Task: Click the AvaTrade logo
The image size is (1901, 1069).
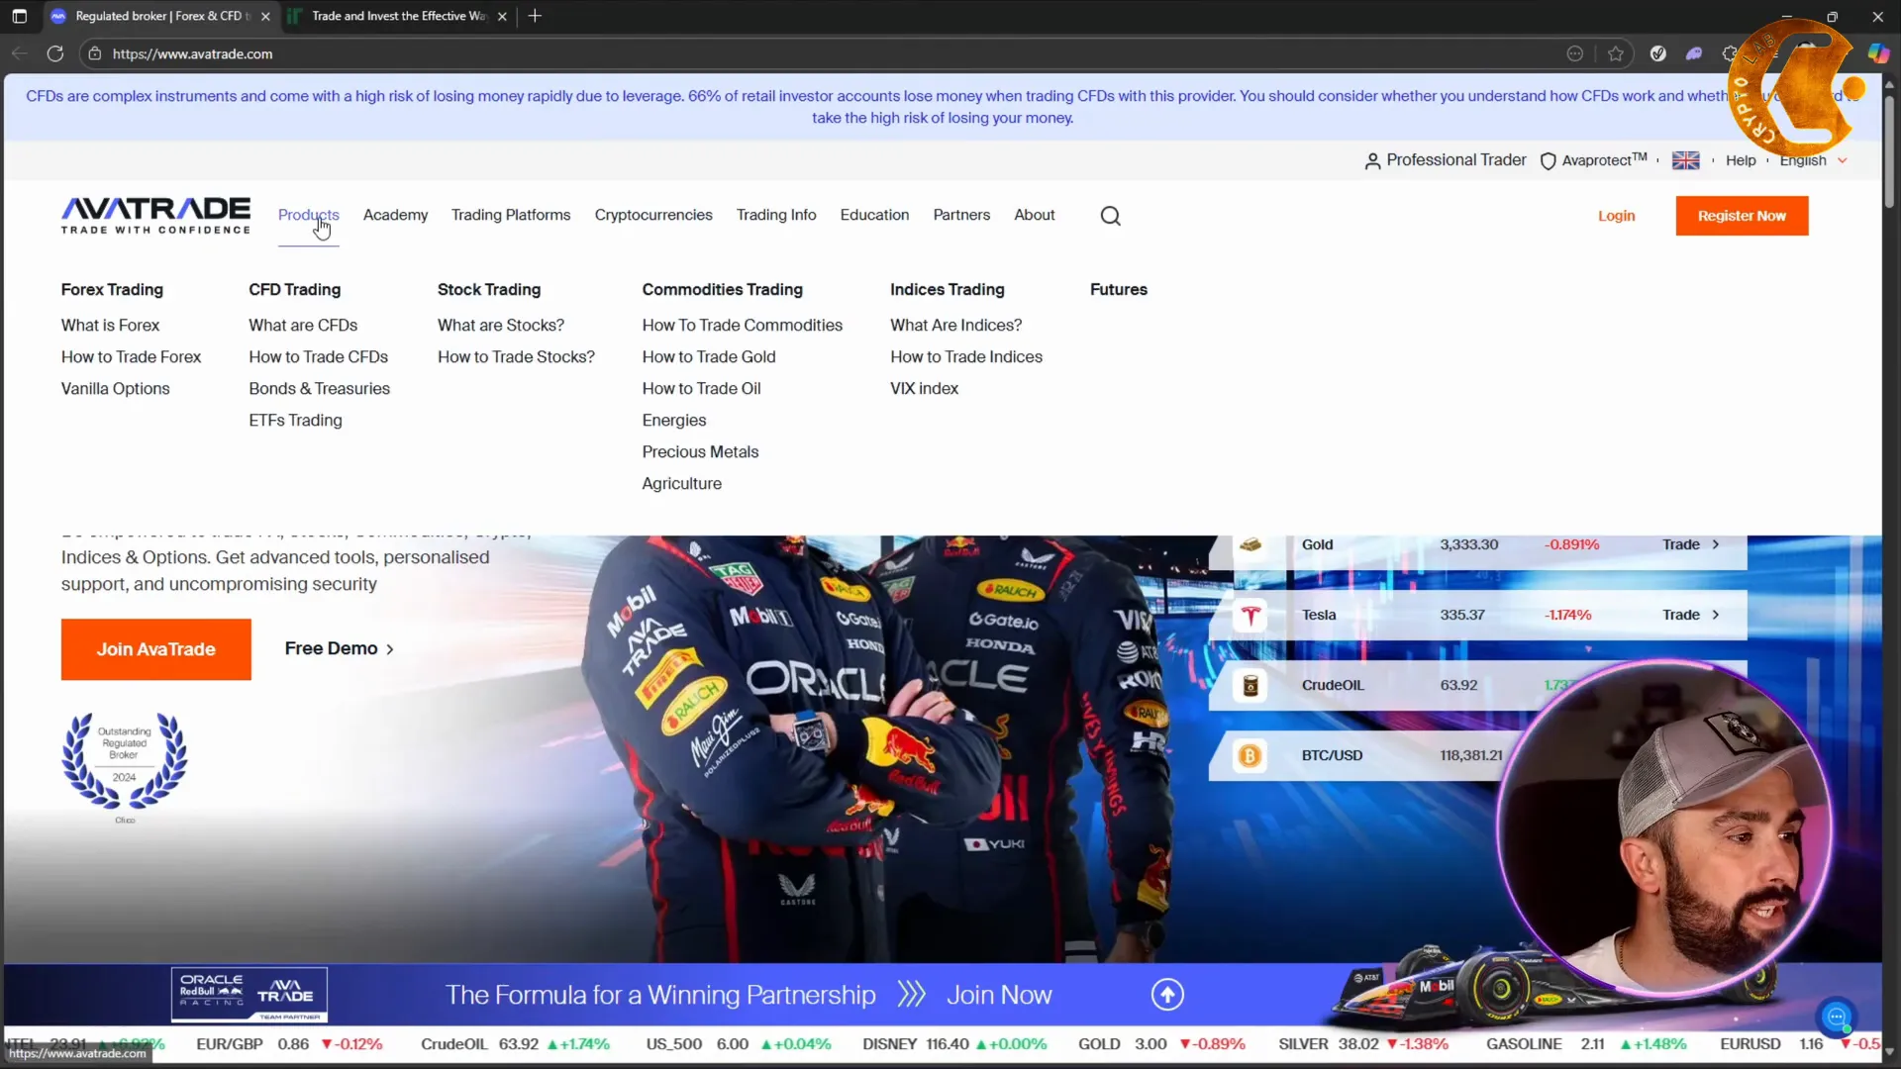Action: click(x=155, y=215)
